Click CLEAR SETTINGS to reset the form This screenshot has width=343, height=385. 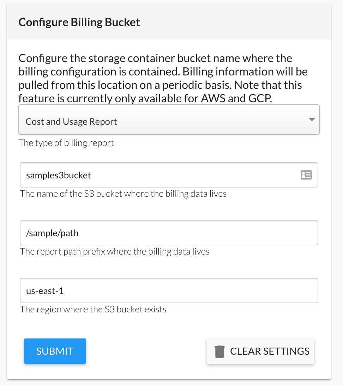click(x=260, y=351)
